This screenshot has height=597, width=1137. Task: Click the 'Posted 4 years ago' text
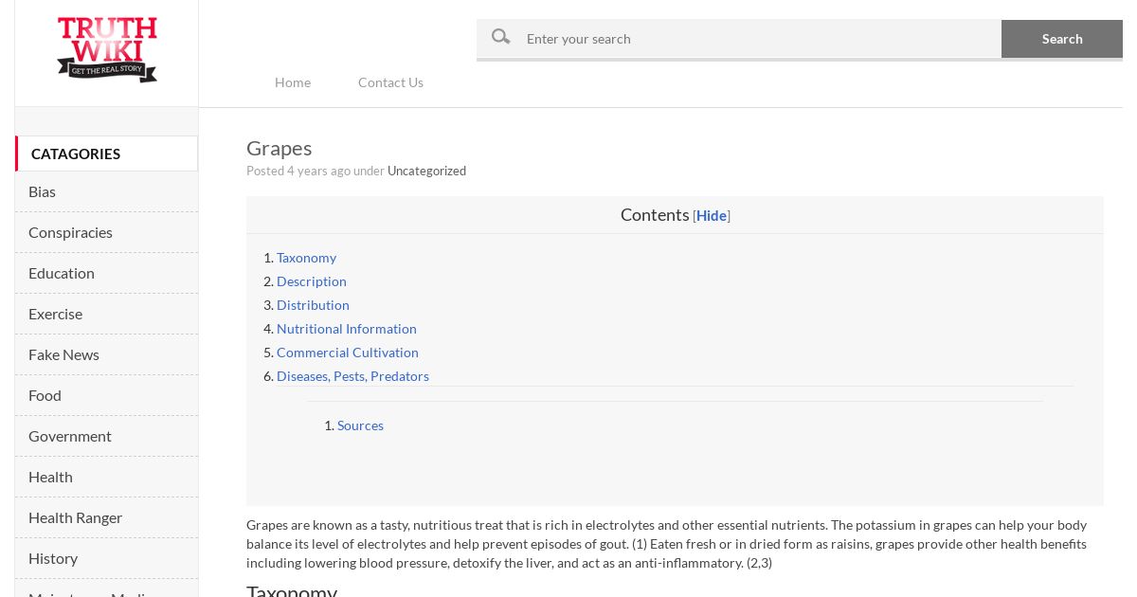298,171
